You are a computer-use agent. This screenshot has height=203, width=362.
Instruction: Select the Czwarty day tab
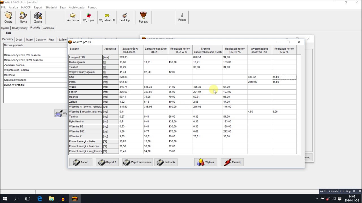pyautogui.click(x=41, y=40)
